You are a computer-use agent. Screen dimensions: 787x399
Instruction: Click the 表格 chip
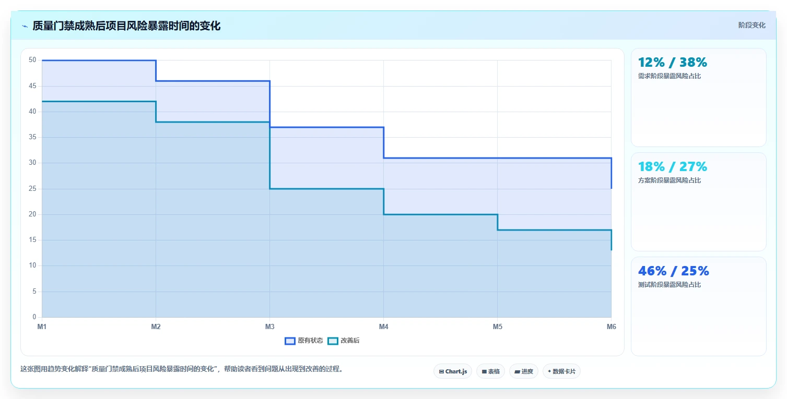(490, 371)
